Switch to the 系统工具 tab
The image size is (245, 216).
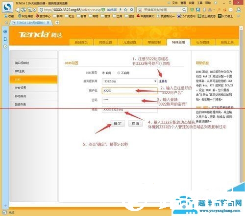click(227, 42)
